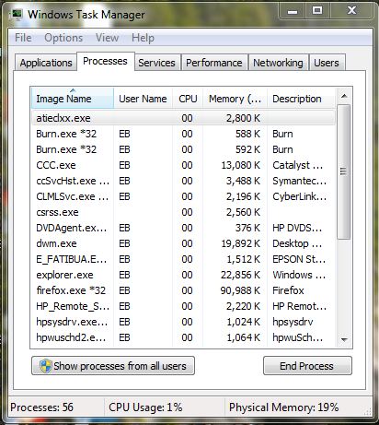Switch to the Services tab
The width and height of the screenshot is (379, 425).
(x=156, y=63)
